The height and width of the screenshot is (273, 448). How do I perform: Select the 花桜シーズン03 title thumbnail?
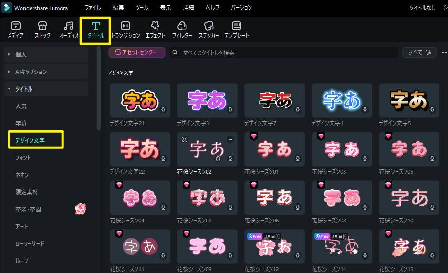pos(342,149)
